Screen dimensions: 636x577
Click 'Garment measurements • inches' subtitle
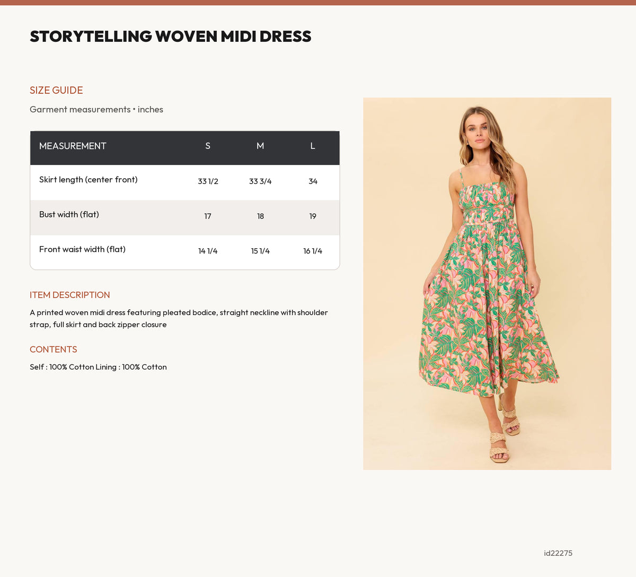click(x=96, y=109)
